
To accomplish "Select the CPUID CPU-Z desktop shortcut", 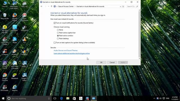I will pyautogui.click(x=5, y=65).
